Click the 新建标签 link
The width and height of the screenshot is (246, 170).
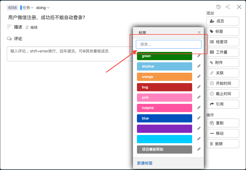(145, 163)
